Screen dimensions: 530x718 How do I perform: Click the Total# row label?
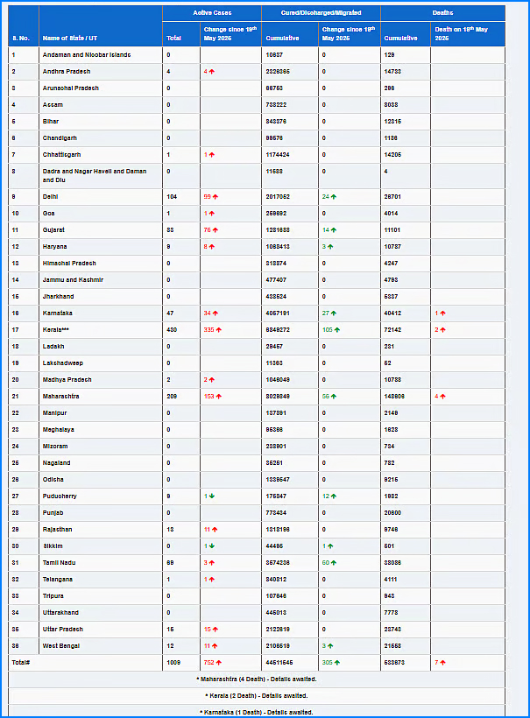tap(22, 663)
